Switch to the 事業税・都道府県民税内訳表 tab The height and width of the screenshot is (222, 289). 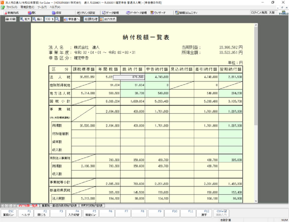tap(59, 206)
